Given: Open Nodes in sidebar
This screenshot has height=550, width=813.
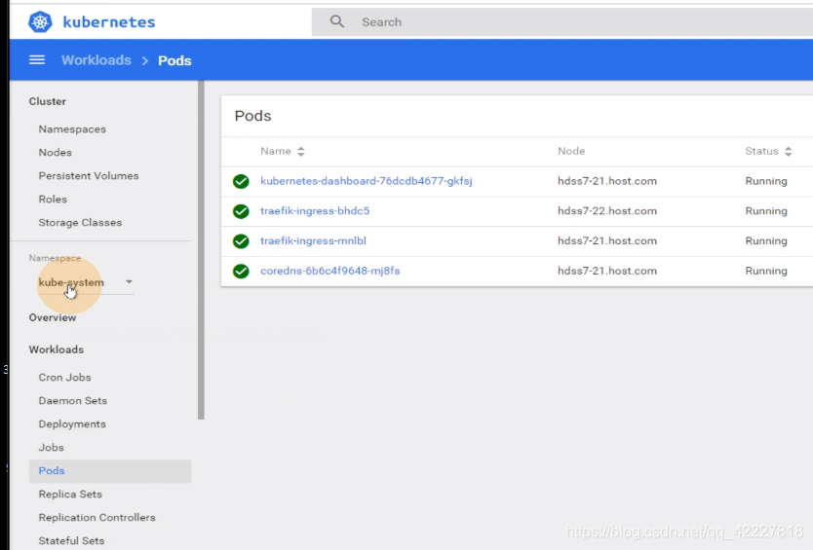Looking at the screenshot, I should (x=55, y=152).
